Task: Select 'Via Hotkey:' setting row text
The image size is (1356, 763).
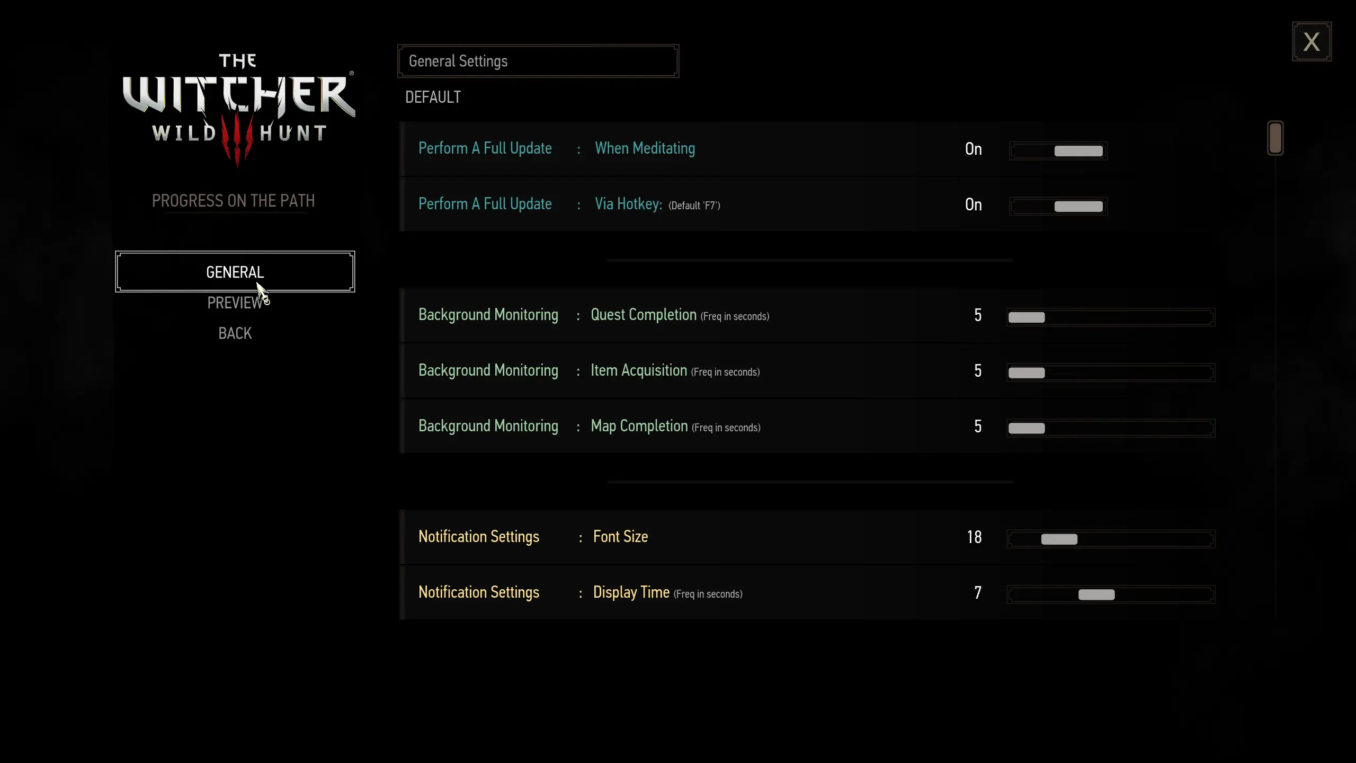Action: point(628,204)
